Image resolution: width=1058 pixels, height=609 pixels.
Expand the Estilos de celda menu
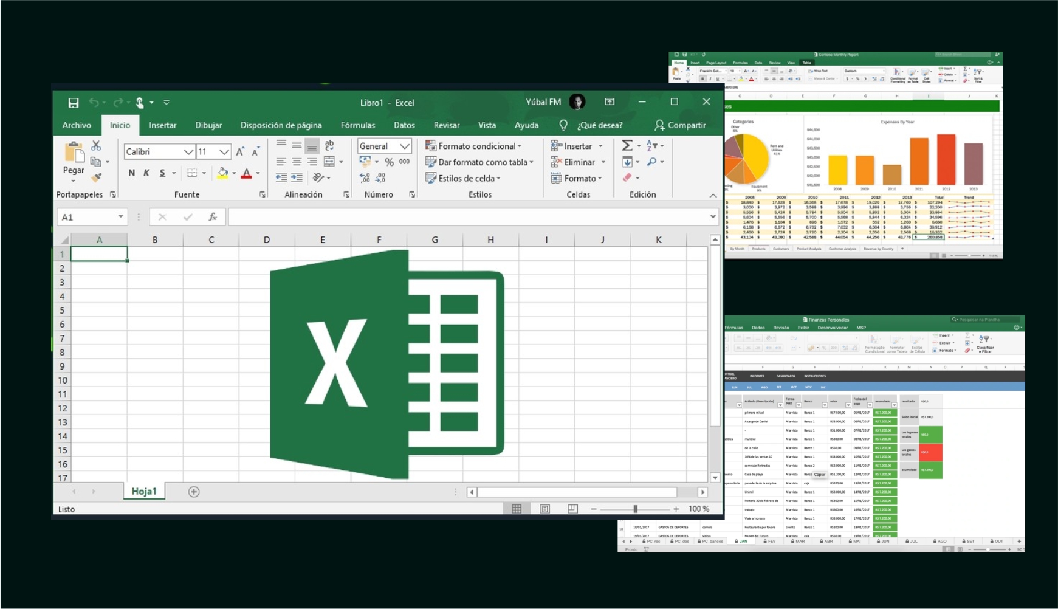(x=463, y=178)
